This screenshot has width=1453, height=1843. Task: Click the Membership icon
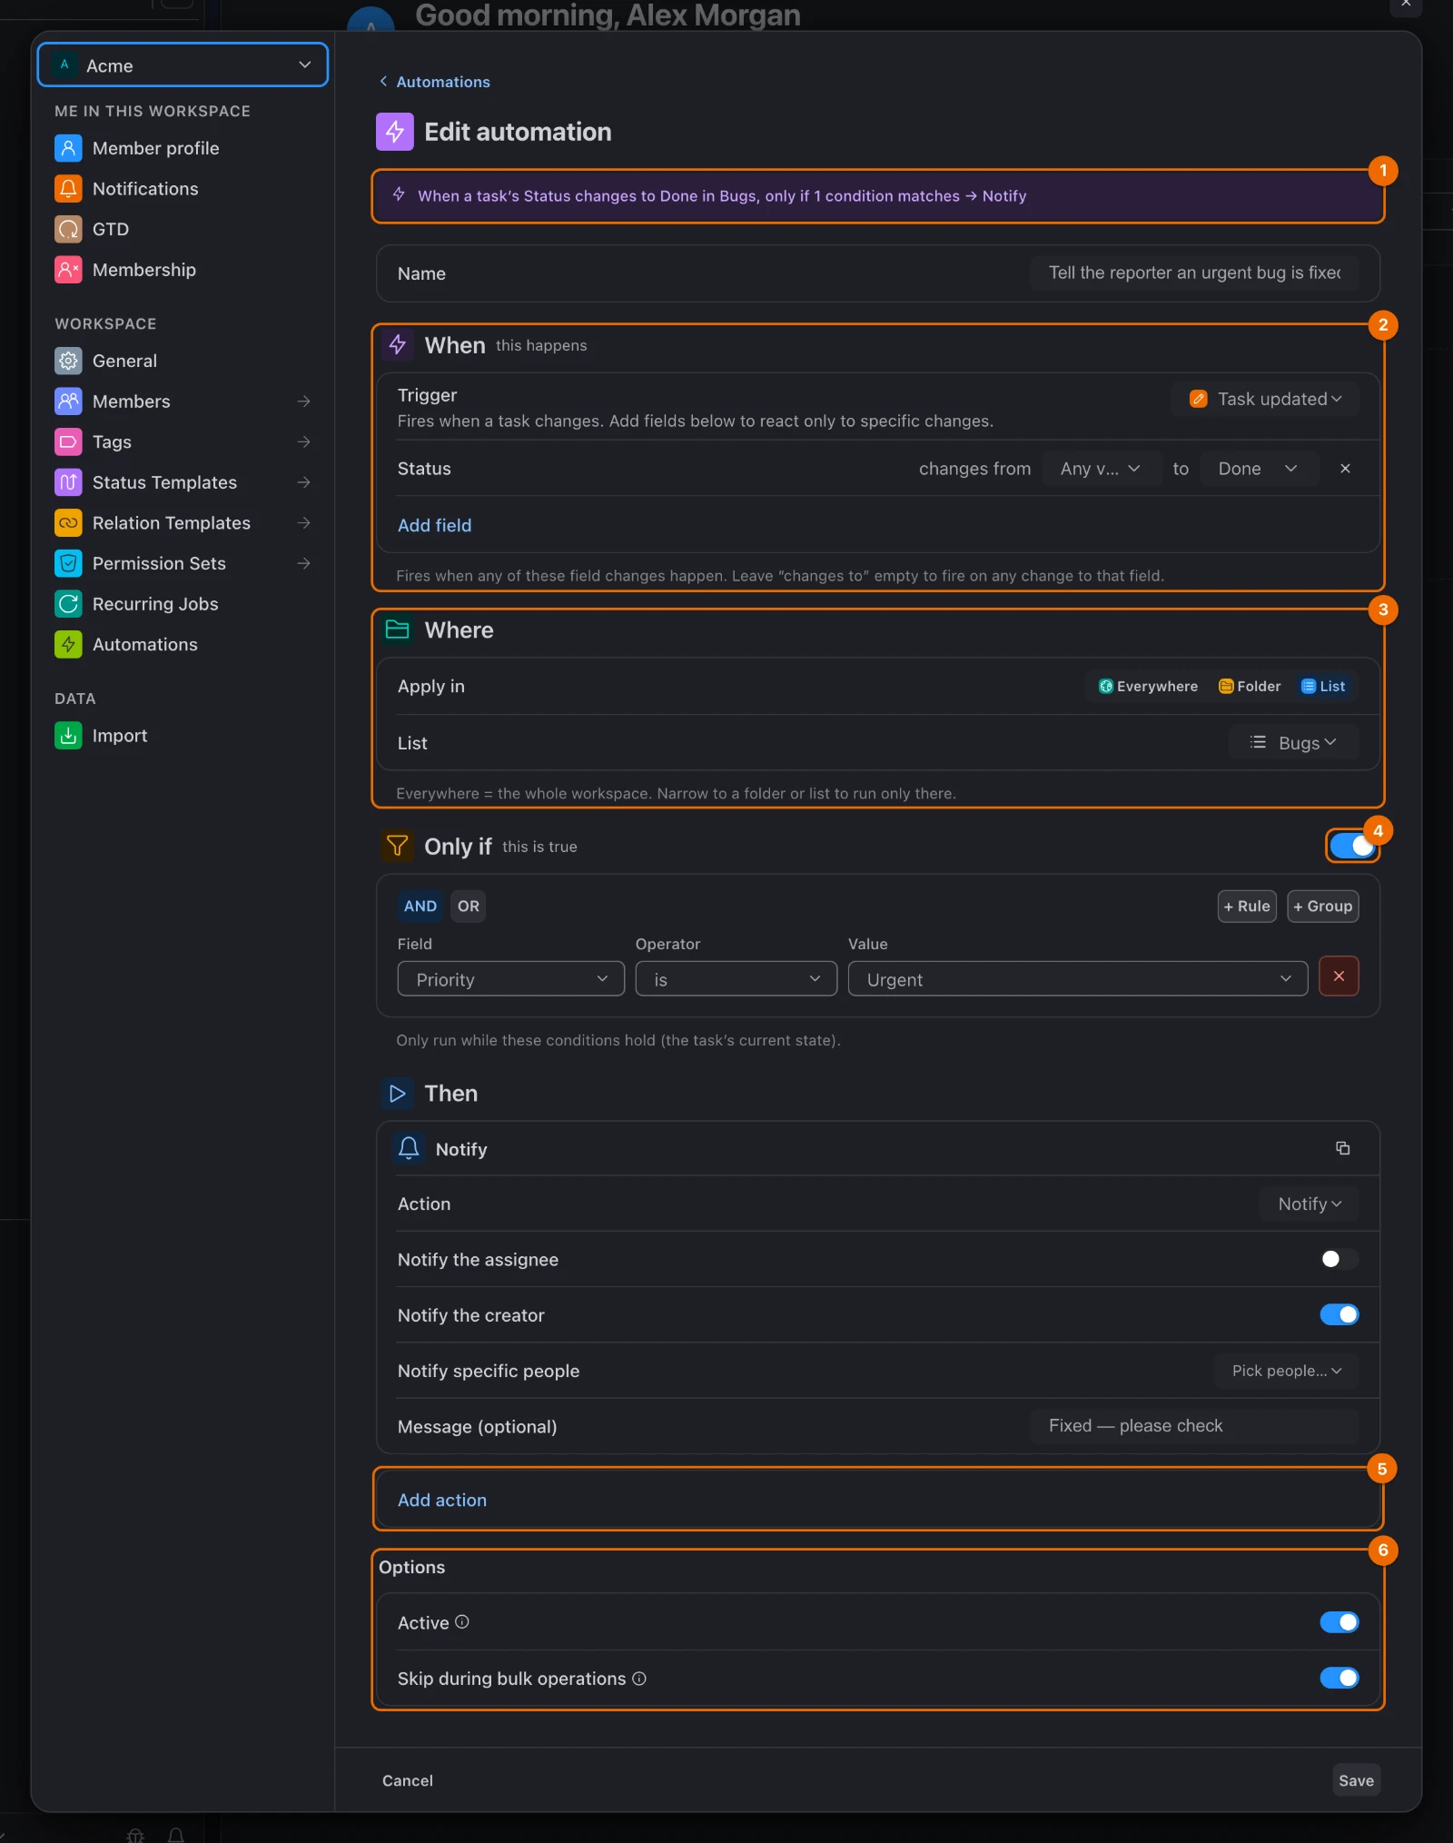tap(68, 270)
